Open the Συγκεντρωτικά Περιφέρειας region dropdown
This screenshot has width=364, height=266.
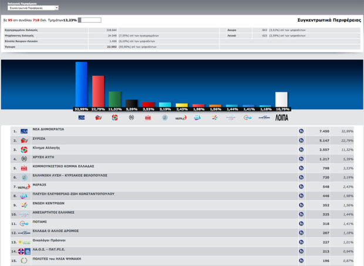pos(33,8)
